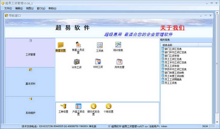Screen dimensions: 220x129
Task: Open the 帐套设置 folder icon
Action: 61,45
